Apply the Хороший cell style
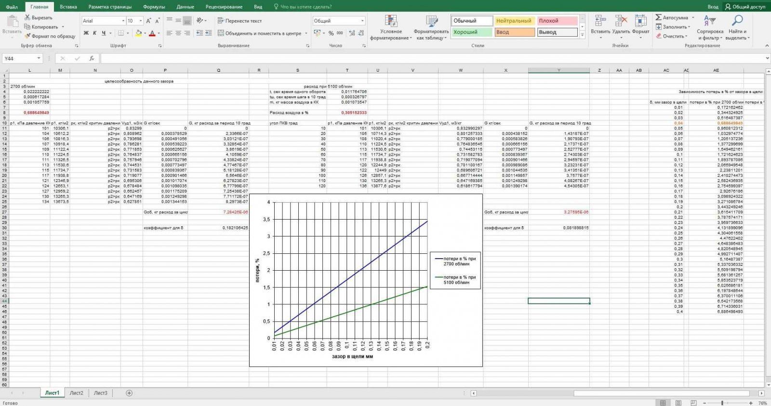The width and height of the screenshot is (771, 406). pos(472,32)
